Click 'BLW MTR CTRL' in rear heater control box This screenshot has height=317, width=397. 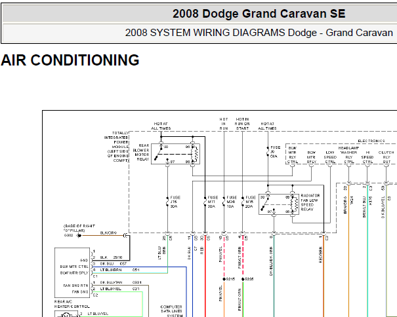[74, 267]
